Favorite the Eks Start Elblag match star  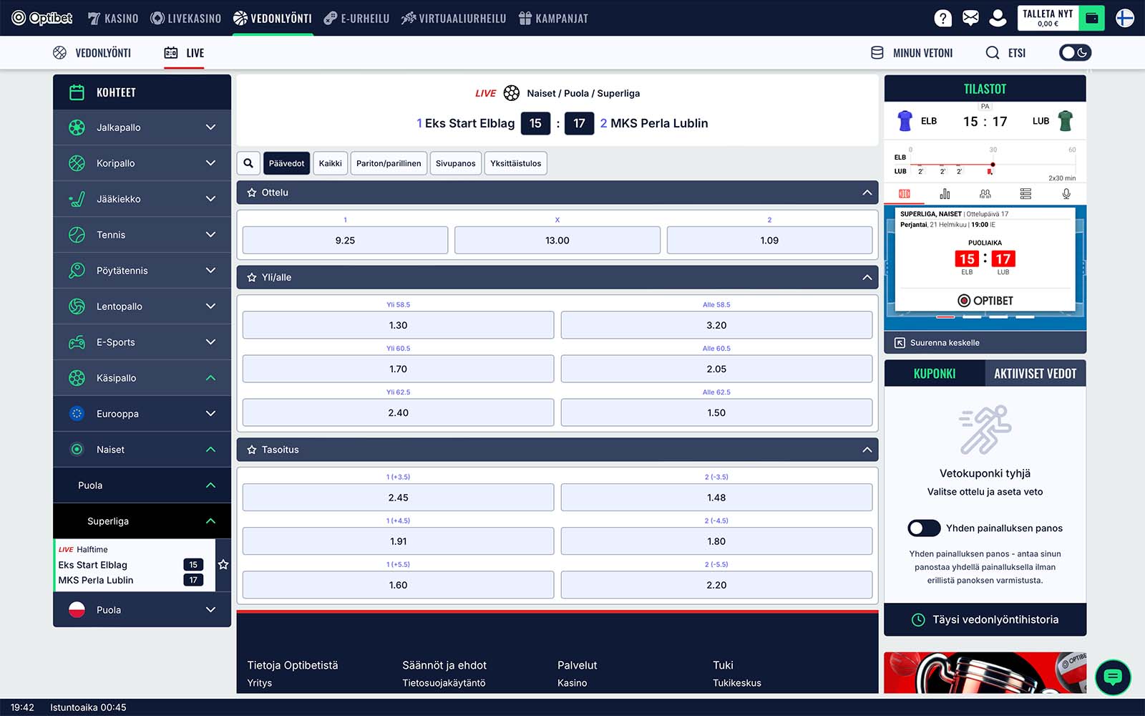click(x=223, y=565)
